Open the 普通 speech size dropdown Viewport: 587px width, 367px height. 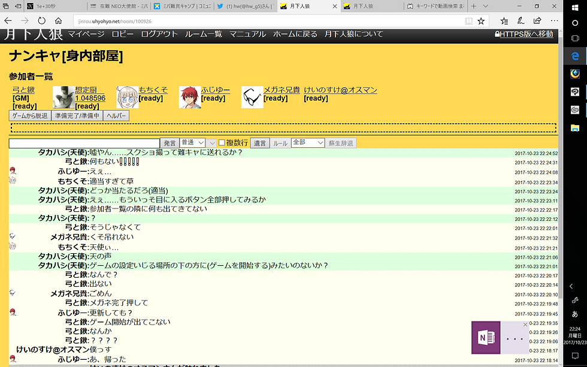click(x=192, y=142)
